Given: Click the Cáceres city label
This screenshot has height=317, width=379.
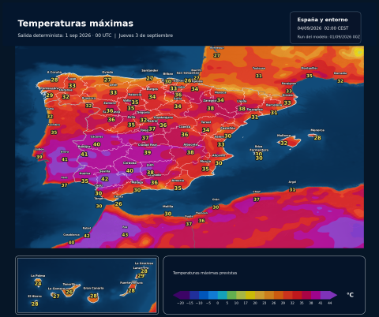Looking at the screenshot, I should [96, 137].
